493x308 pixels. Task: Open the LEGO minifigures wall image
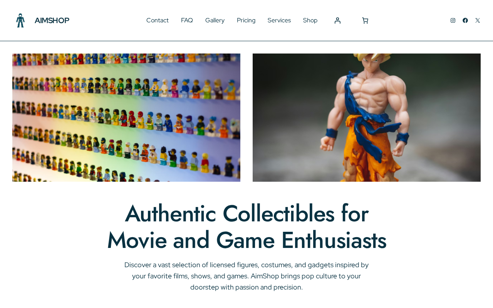coord(126,117)
